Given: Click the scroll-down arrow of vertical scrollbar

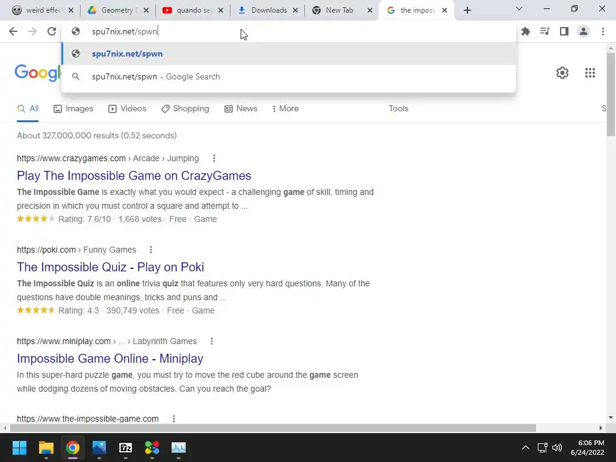Looking at the screenshot, I should (x=611, y=417).
